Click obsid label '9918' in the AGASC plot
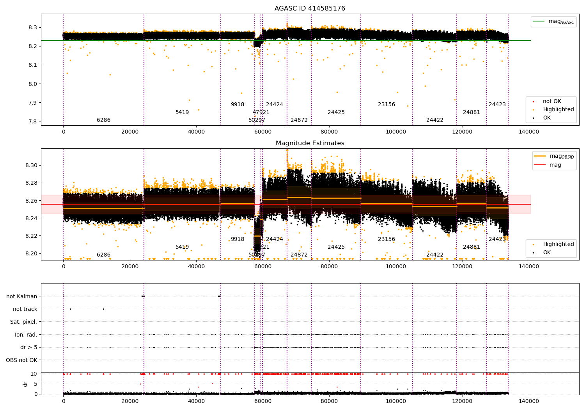585x410 pixels. (238, 105)
